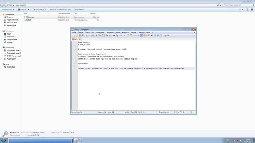This screenshot has height=143, width=255.
Task: Click Записать на оптический диск button
Action: pos(60,10)
